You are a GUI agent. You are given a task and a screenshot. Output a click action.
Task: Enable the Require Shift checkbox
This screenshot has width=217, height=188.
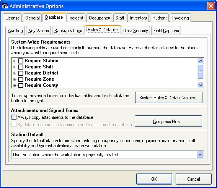pos(21,67)
